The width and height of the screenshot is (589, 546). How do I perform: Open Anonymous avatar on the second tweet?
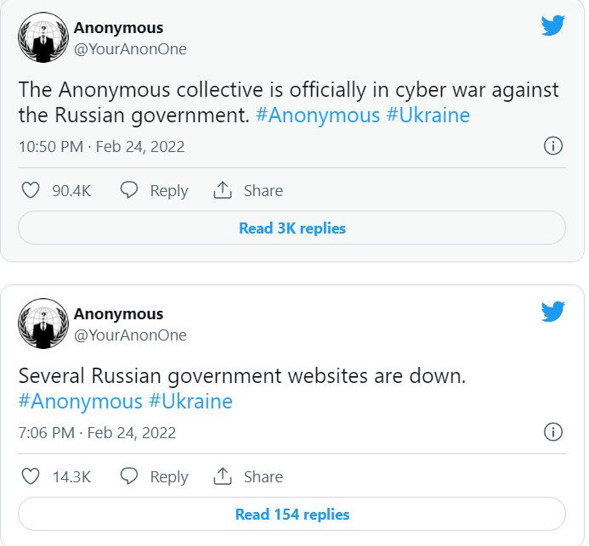pyautogui.click(x=42, y=324)
